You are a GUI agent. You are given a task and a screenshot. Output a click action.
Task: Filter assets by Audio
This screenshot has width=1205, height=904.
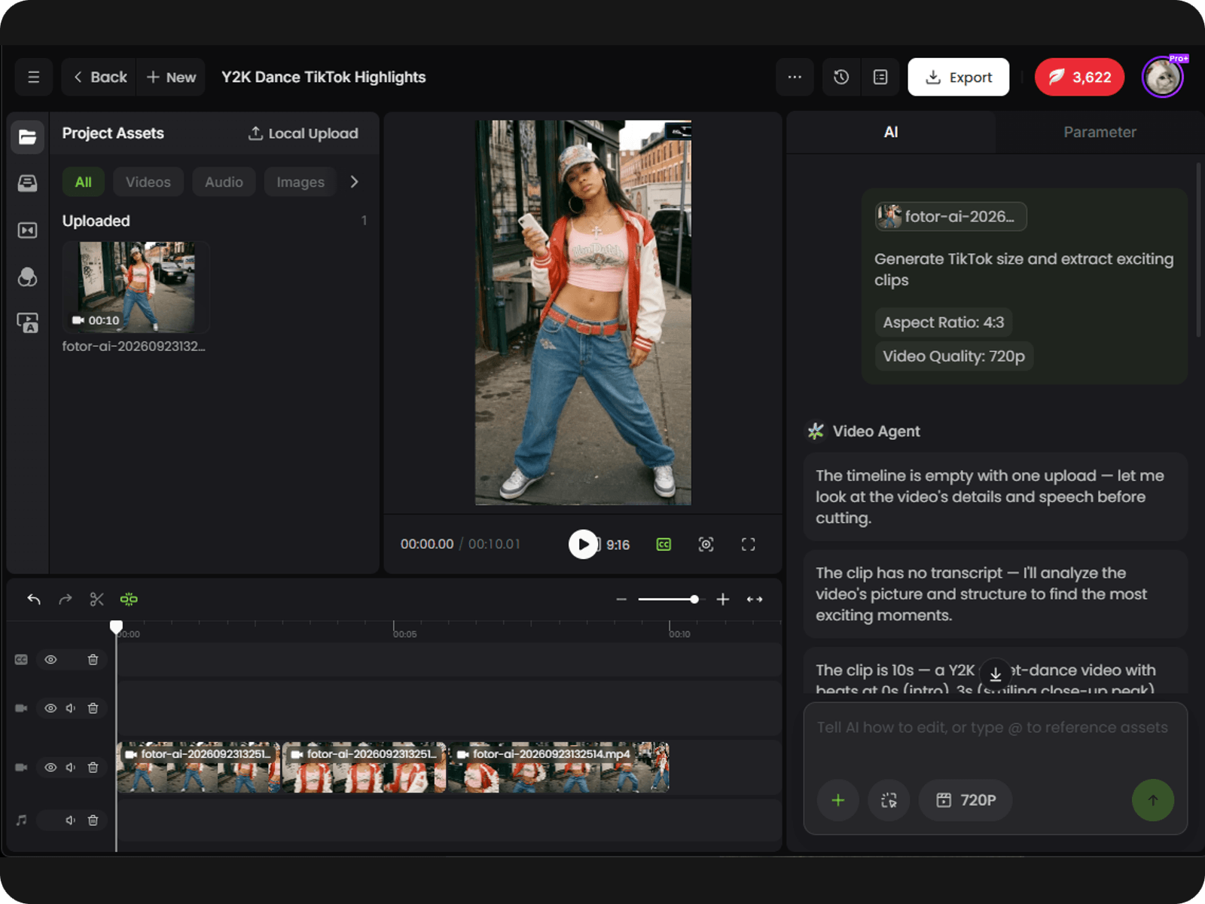click(x=224, y=182)
